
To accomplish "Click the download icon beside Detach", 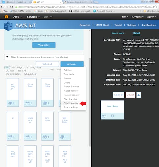I will [x=139, y=95].
